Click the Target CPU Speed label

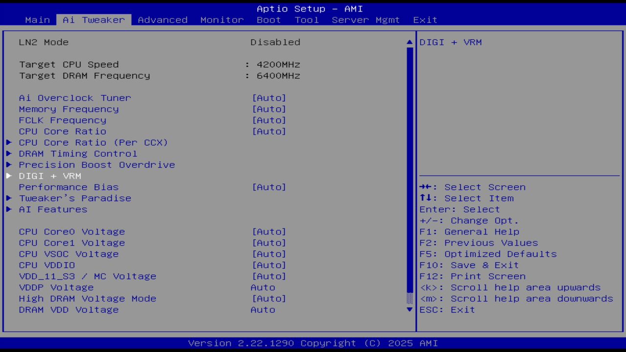69,65
